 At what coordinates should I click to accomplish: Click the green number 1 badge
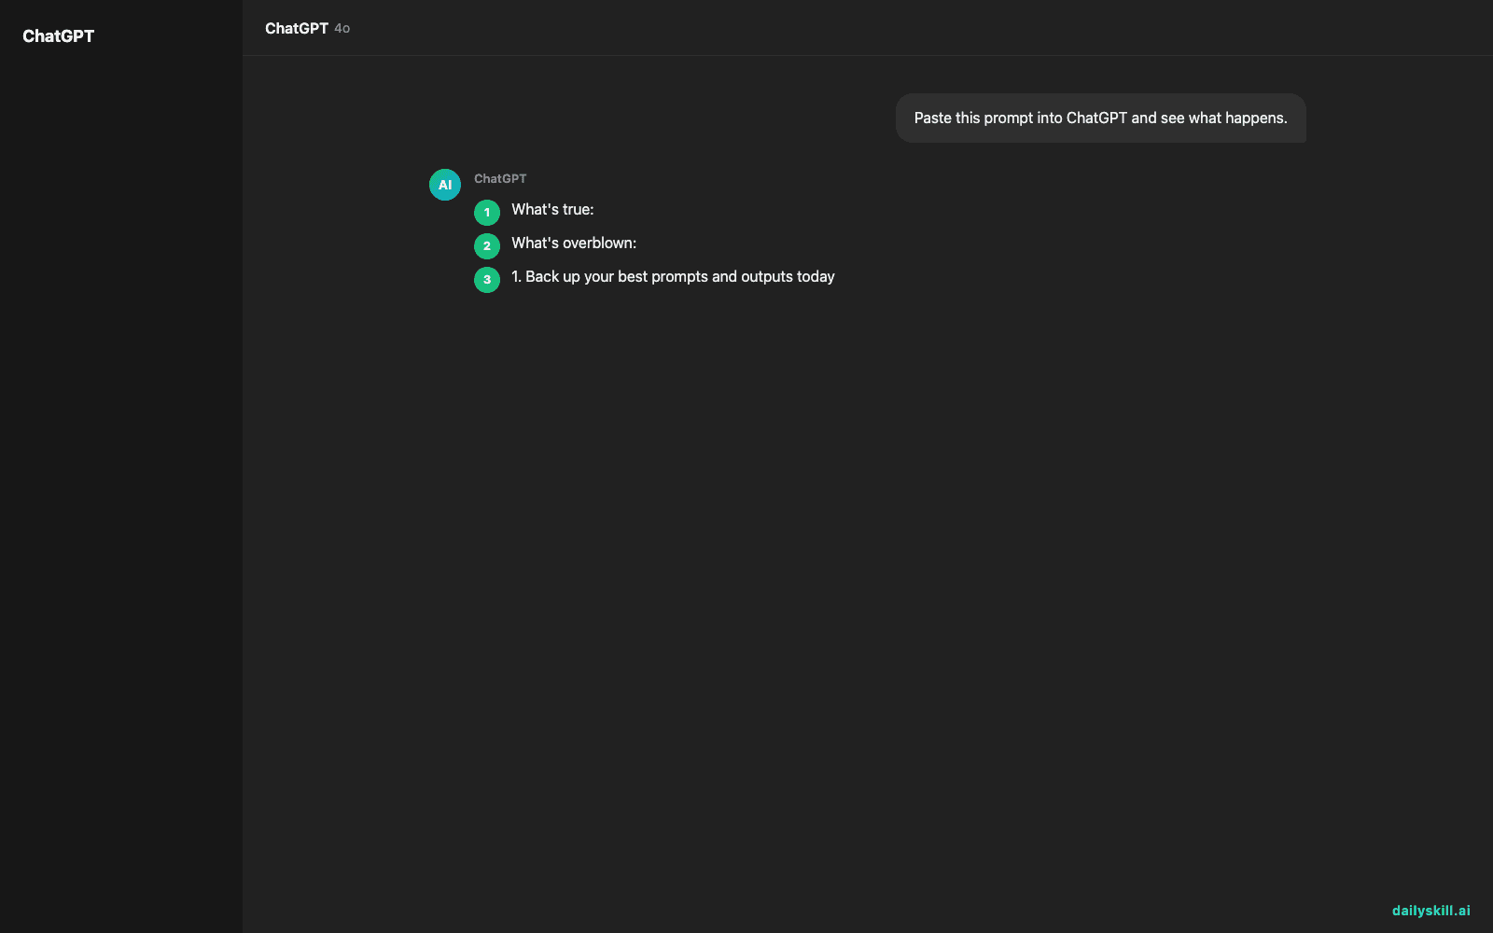point(487,213)
